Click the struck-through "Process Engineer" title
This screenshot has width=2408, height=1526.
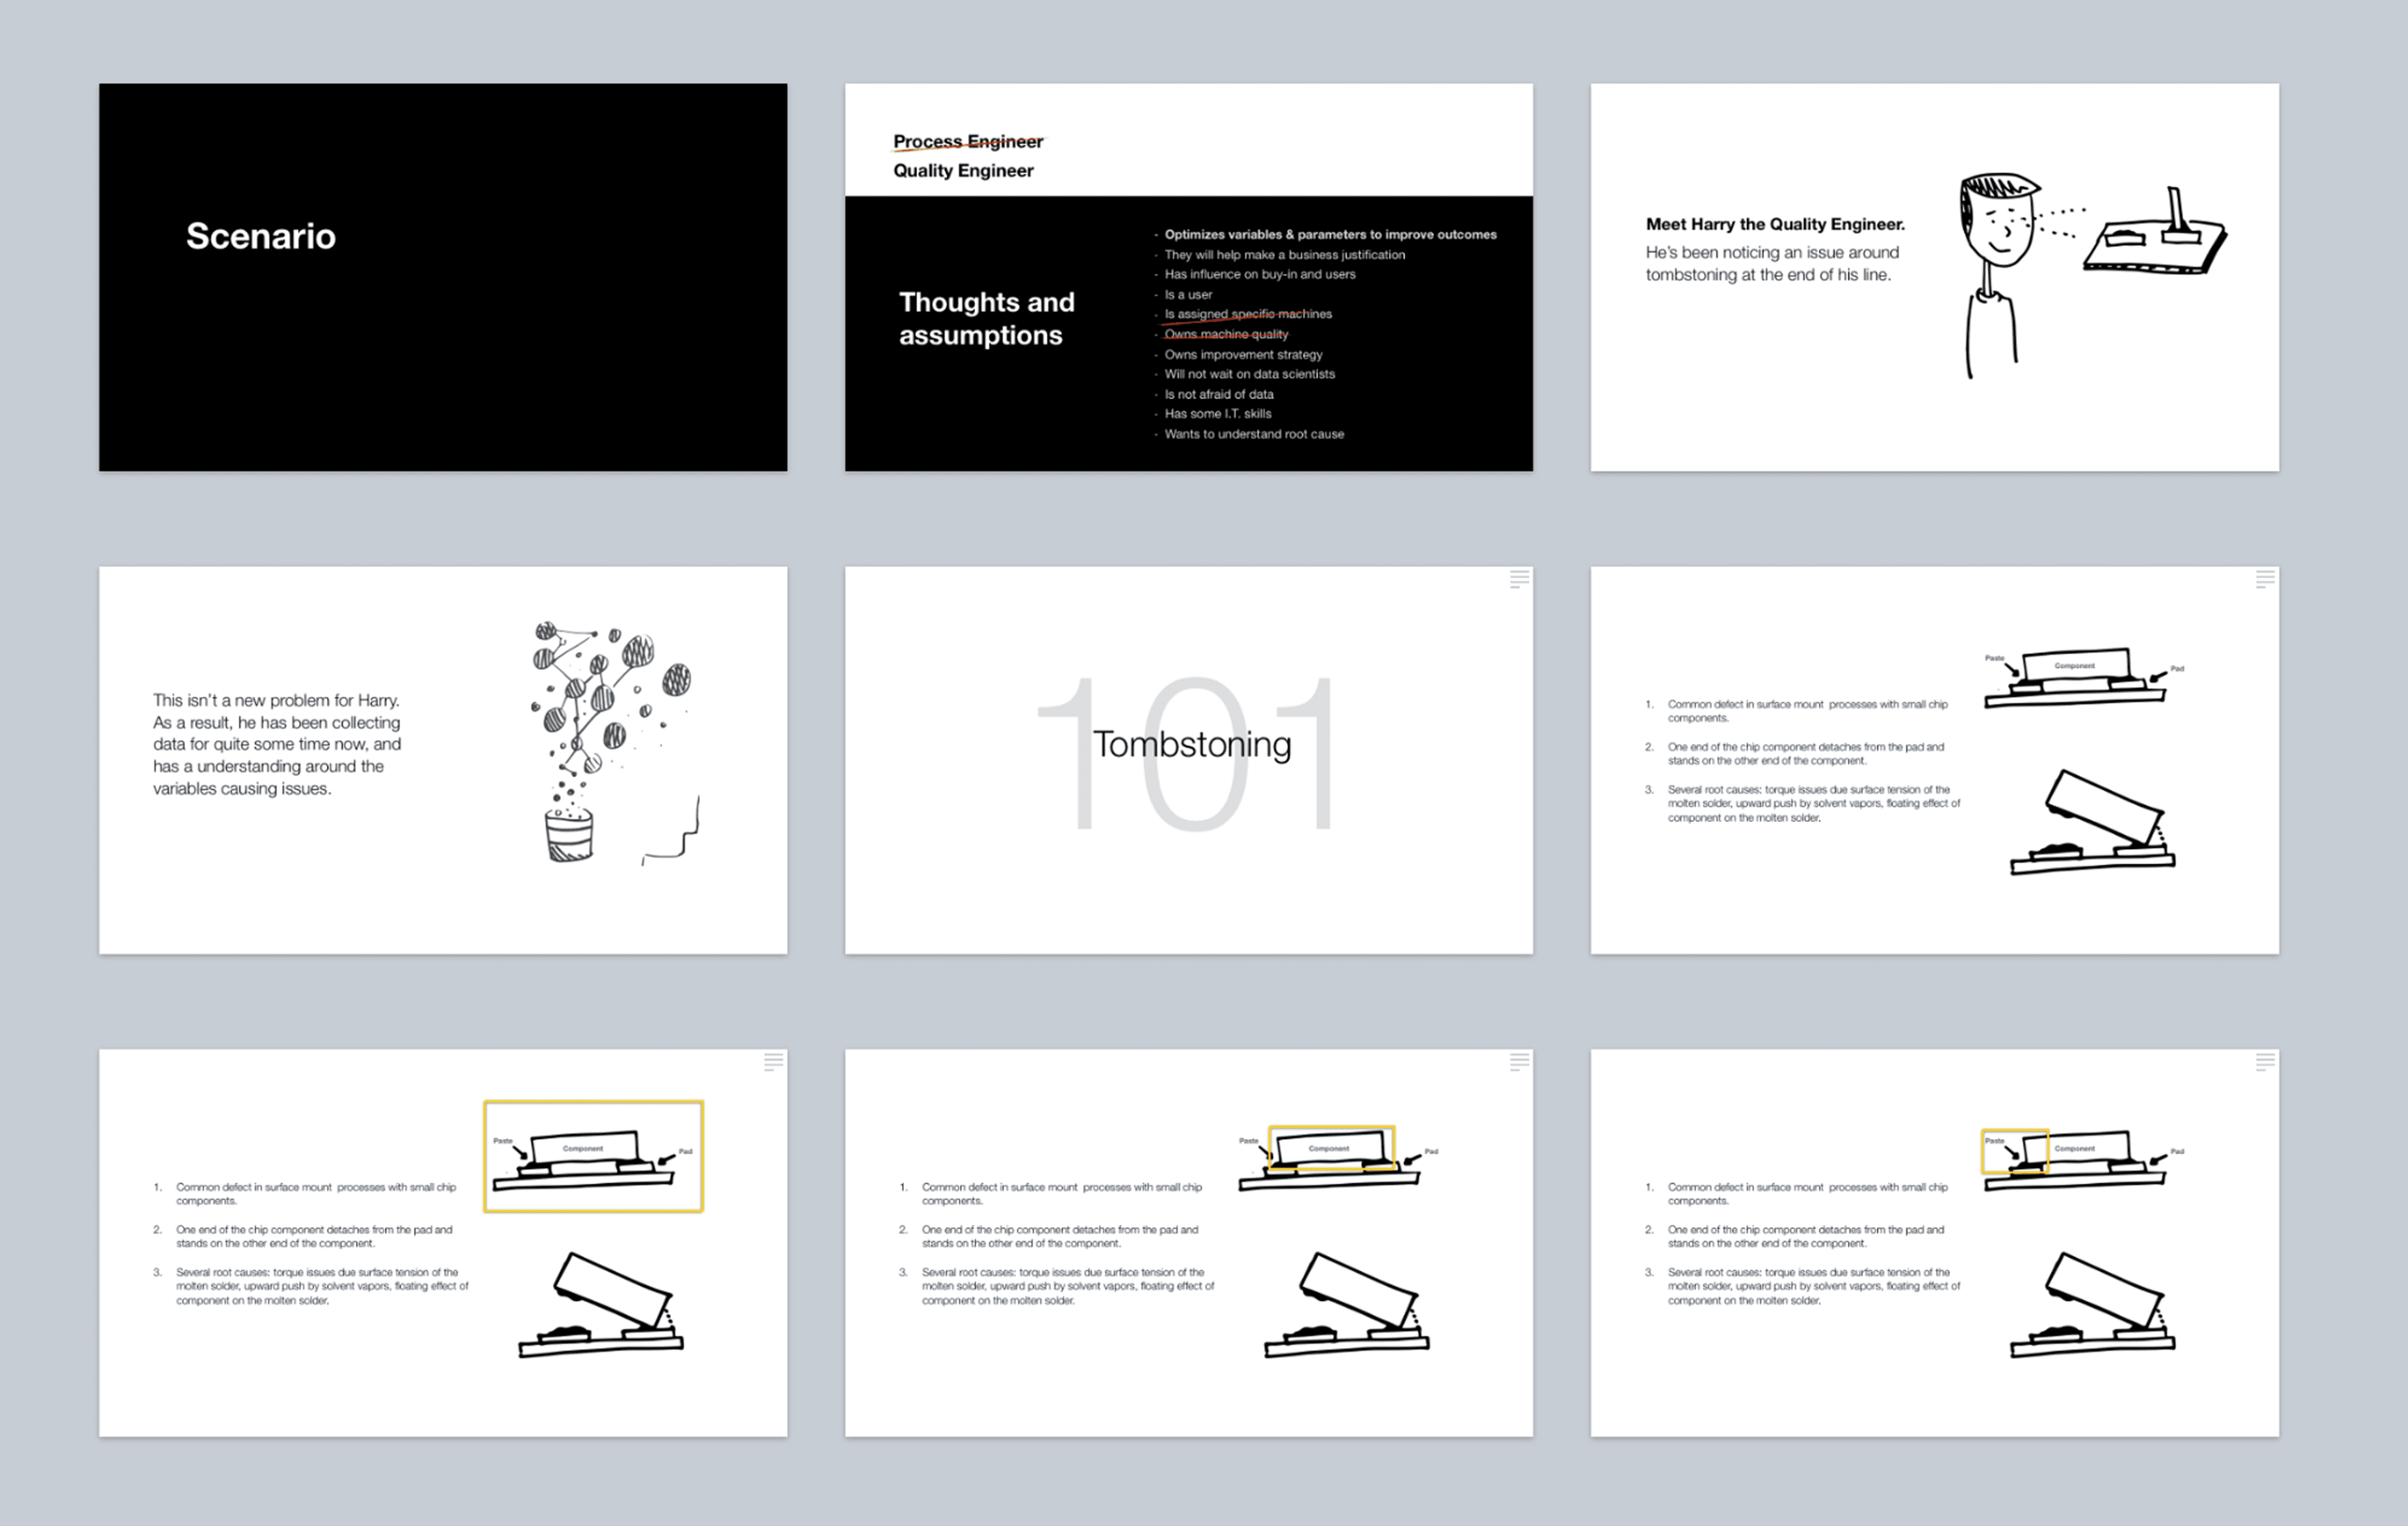click(967, 142)
